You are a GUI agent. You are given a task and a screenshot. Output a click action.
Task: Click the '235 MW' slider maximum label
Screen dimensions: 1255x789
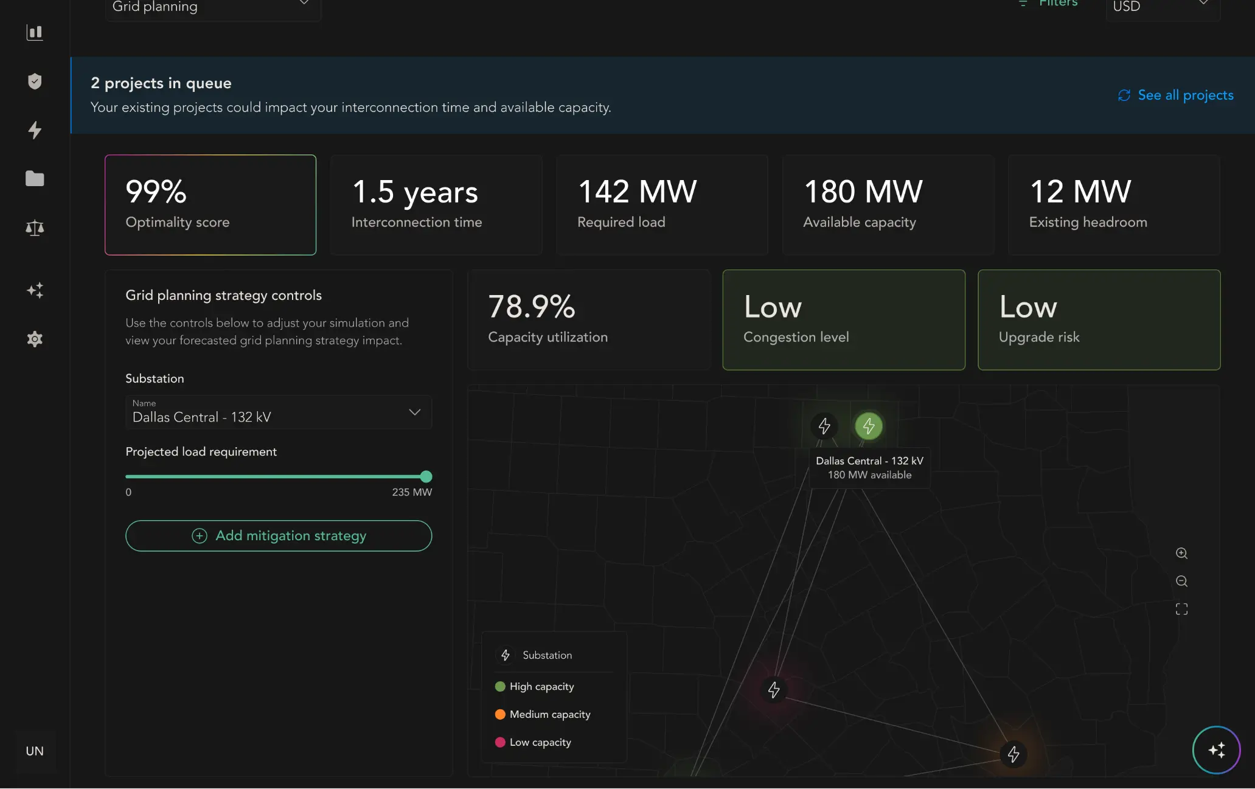tap(412, 492)
